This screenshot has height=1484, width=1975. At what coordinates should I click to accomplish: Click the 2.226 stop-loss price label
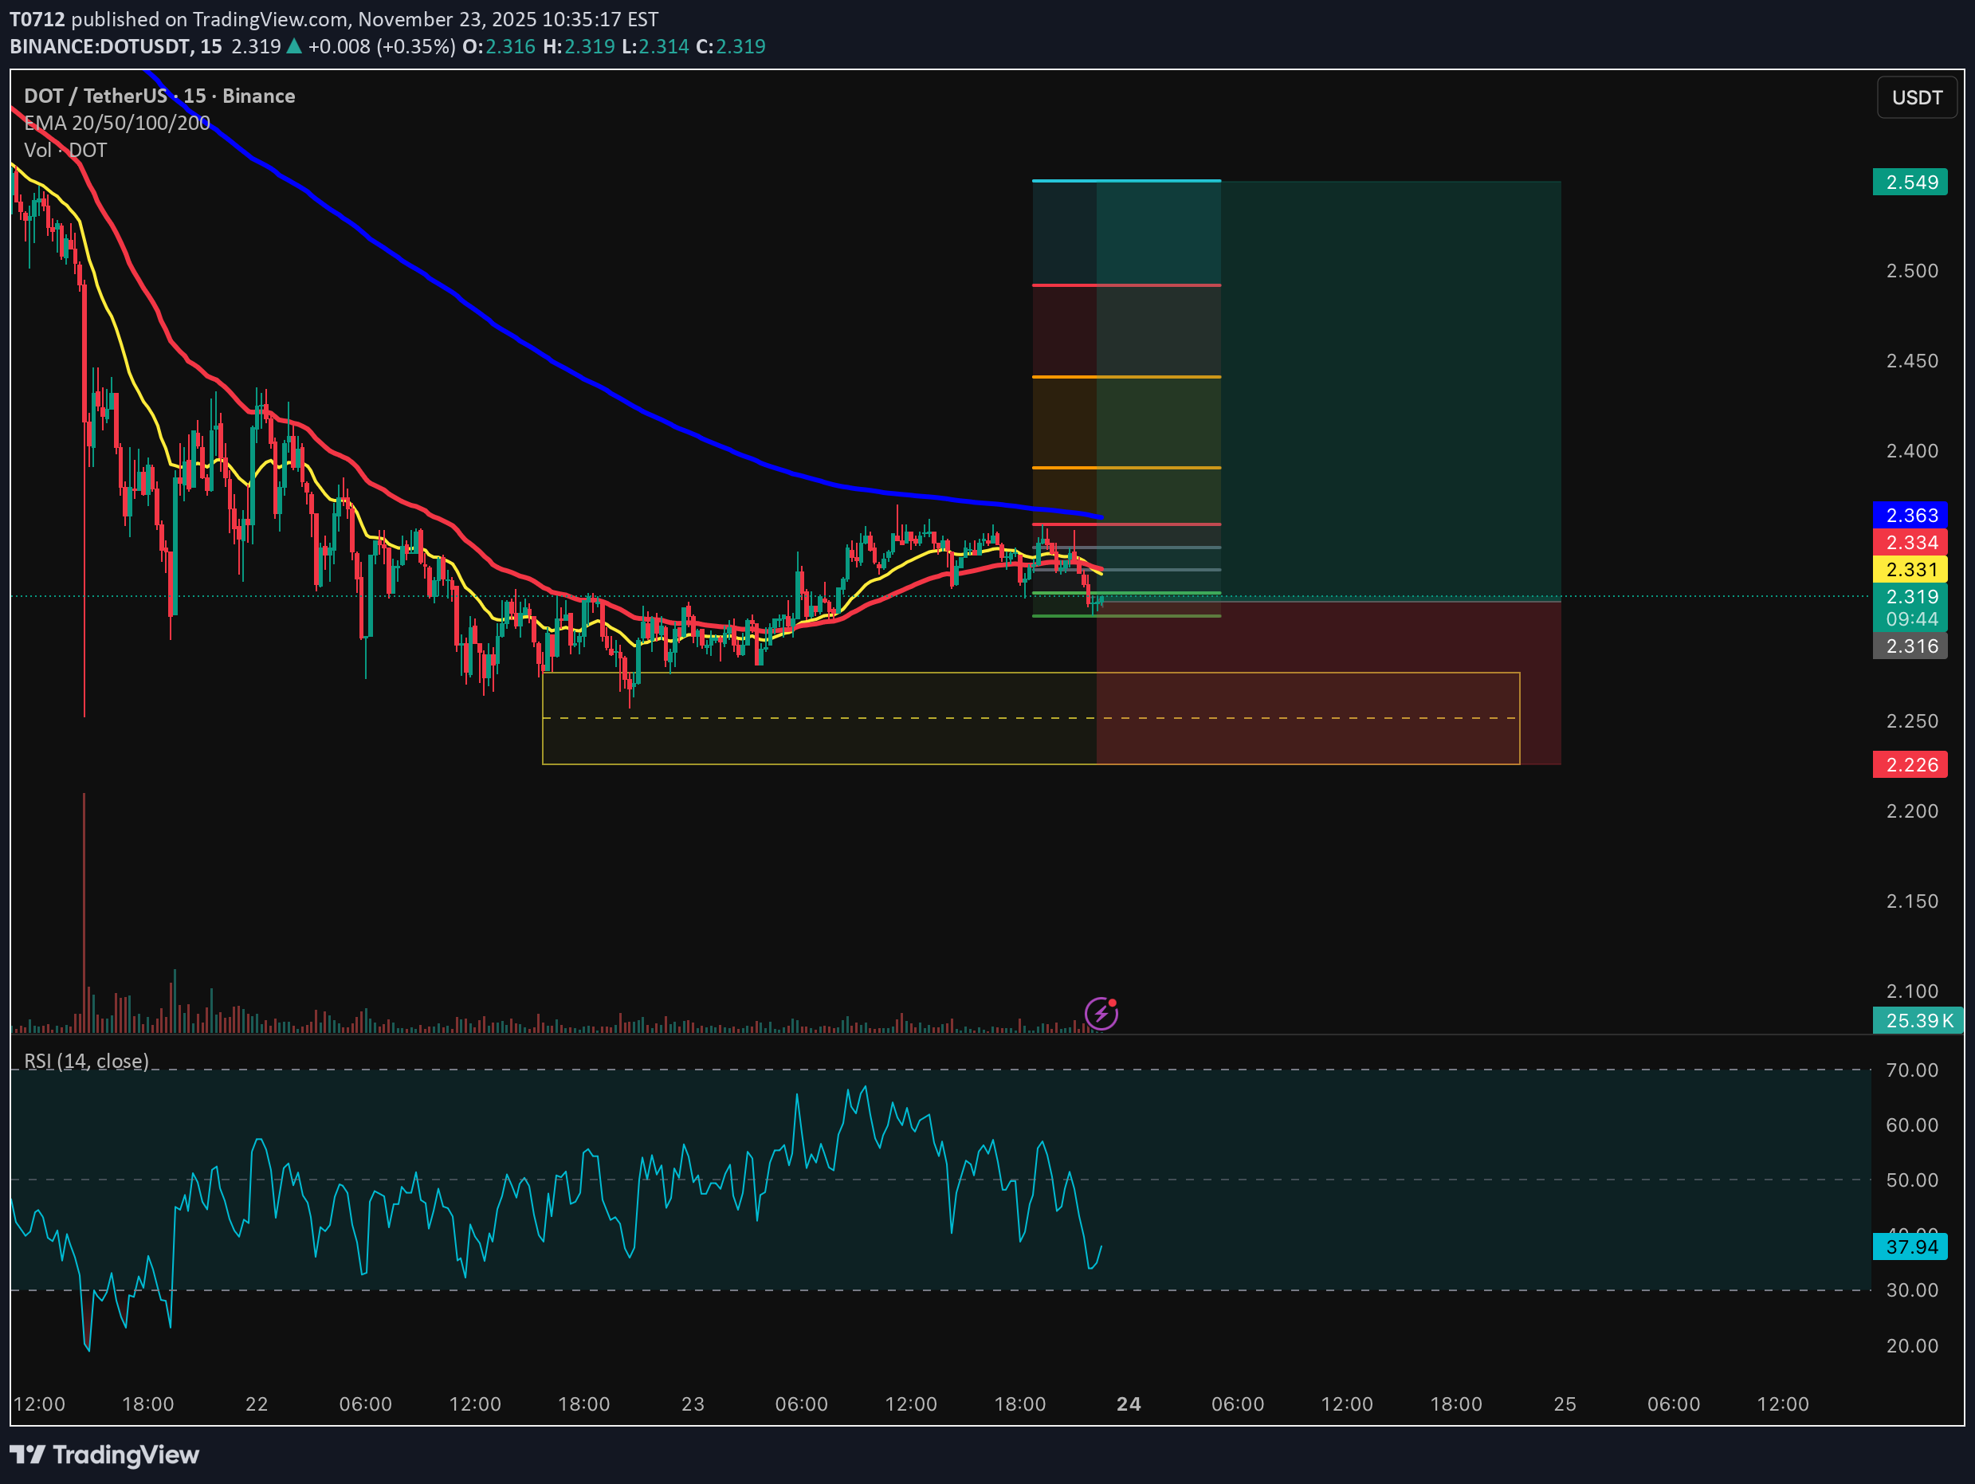pos(1910,764)
